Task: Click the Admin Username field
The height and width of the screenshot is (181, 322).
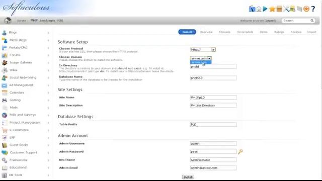Action: click(x=213, y=144)
